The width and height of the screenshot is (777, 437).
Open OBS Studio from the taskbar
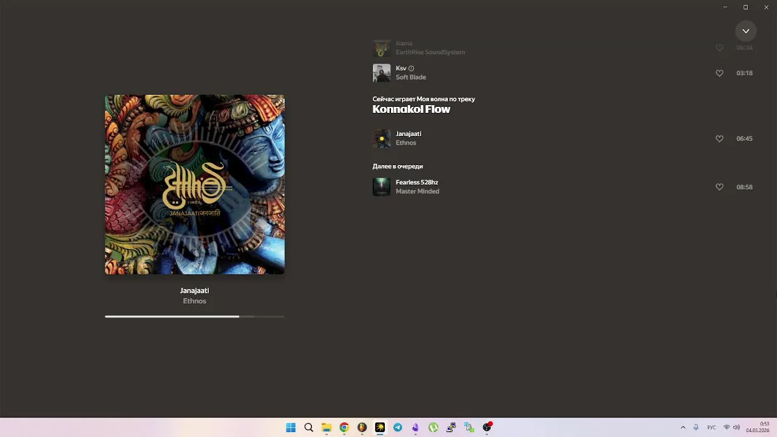click(487, 427)
